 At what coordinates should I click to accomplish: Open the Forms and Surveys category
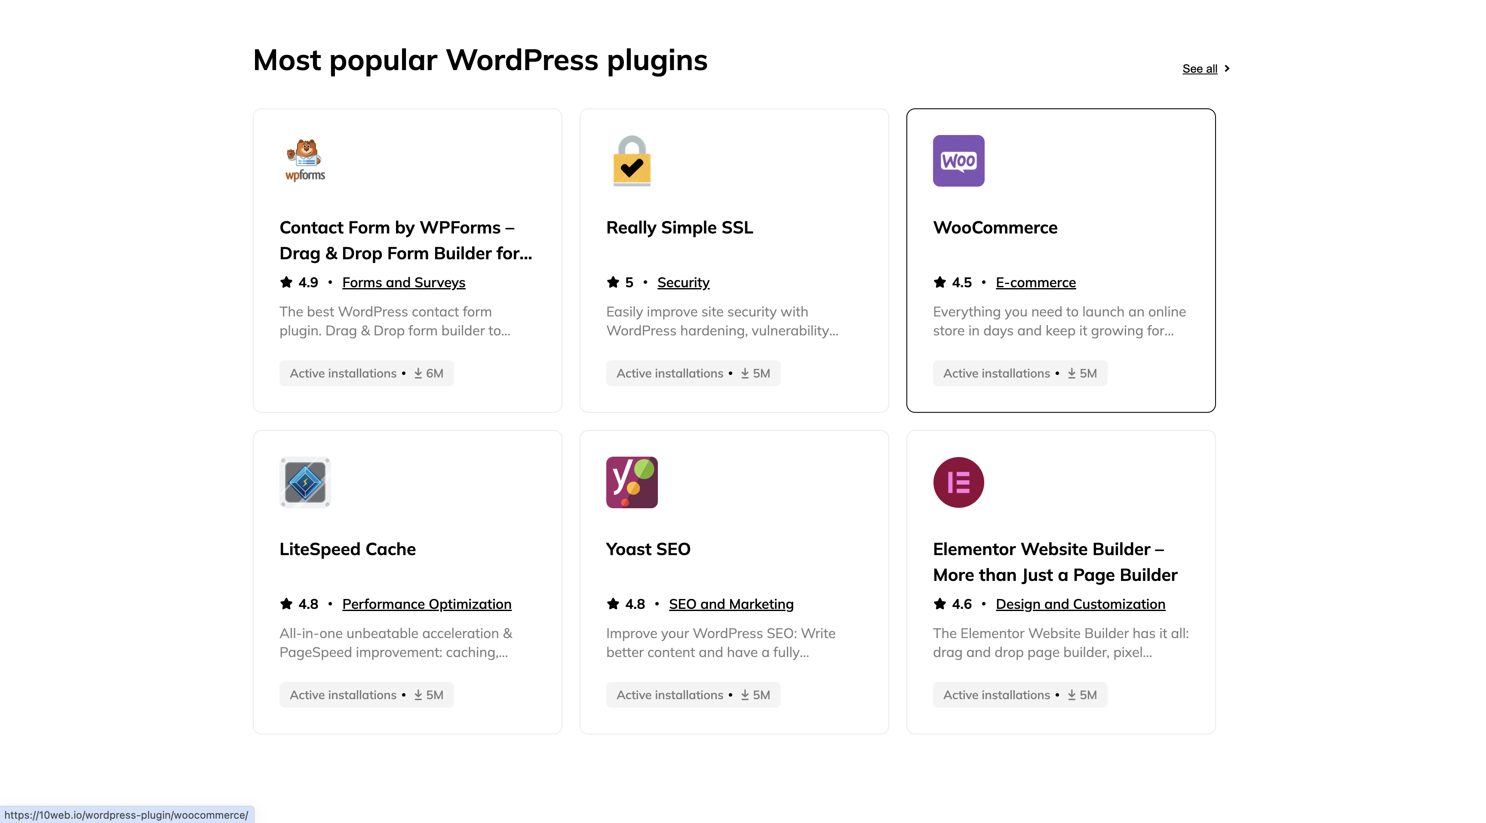(x=404, y=283)
